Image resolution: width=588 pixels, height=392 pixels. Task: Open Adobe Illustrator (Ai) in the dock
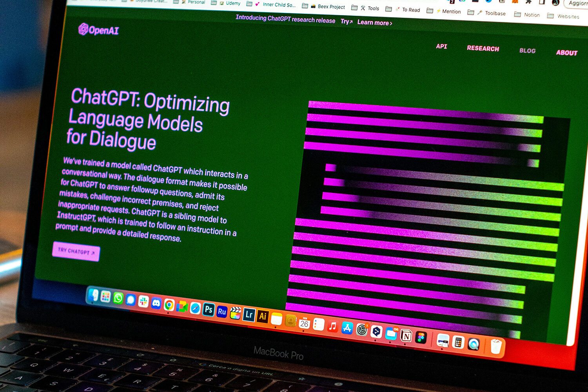pos(263,316)
